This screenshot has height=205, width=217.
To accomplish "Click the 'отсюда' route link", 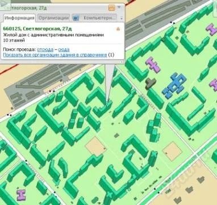I will pos(45,50).
